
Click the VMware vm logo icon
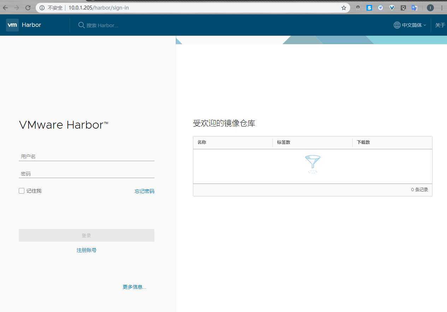pyautogui.click(x=12, y=25)
